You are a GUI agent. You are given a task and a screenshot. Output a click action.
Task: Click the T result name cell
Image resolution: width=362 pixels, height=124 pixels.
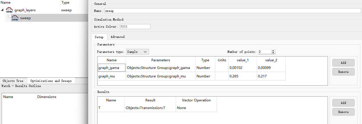point(111,108)
